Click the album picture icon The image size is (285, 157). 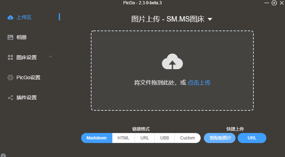(x=10, y=37)
